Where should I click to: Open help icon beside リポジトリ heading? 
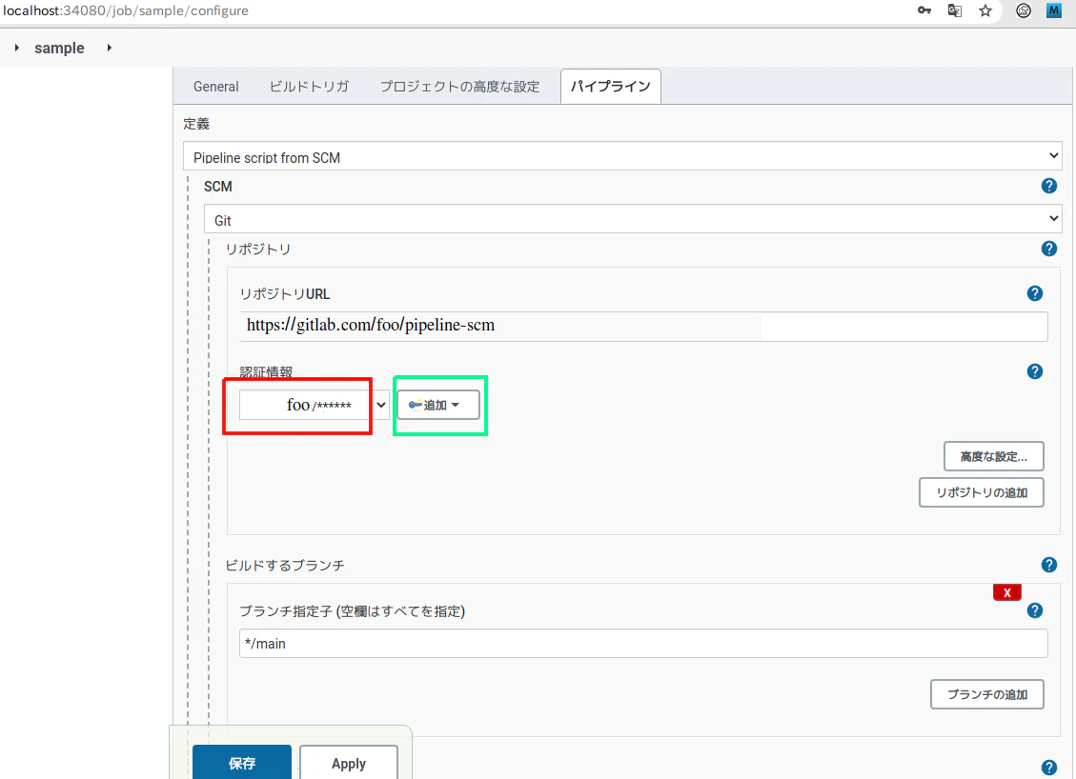[x=1048, y=249]
